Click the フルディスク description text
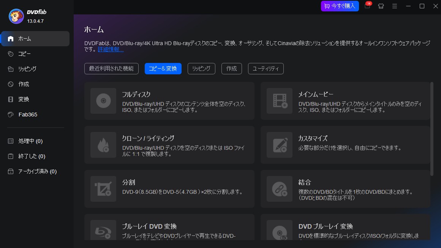Viewport: 441px width, 248px height. [184, 107]
